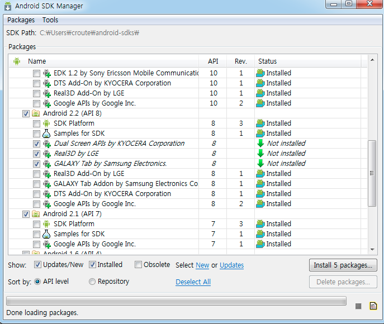Open the Packages menu
This screenshot has width=384, height=324.
click(21, 20)
